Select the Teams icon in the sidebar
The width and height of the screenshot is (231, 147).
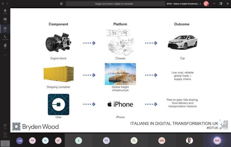click(5, 29)
